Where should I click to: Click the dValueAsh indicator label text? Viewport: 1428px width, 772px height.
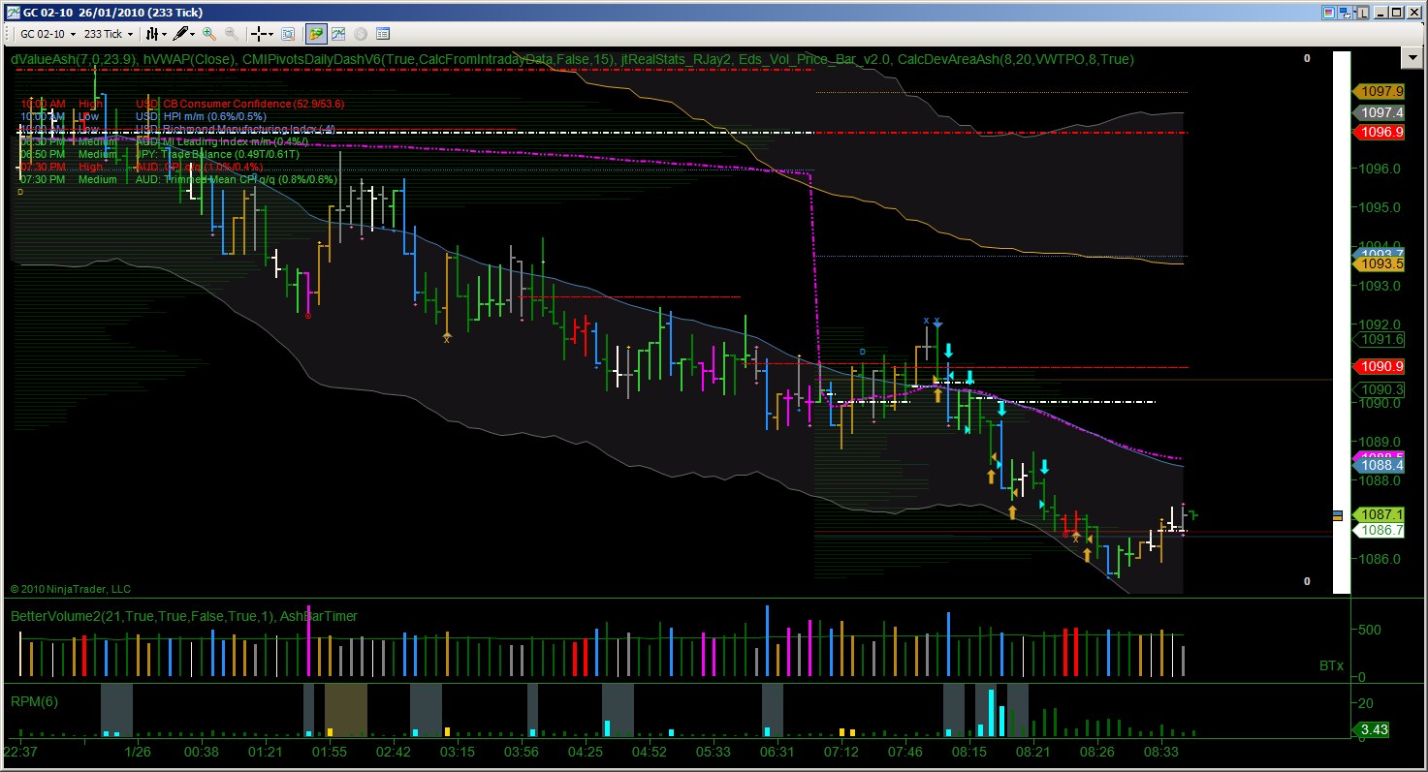pyautogui.click(x=74, y=59)
